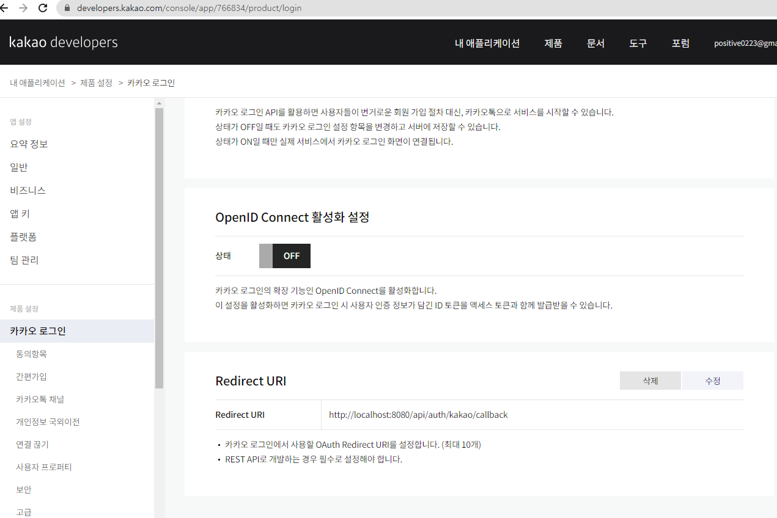
Task: Open 개인정보 국외이전 submenu
Action: 48,421
